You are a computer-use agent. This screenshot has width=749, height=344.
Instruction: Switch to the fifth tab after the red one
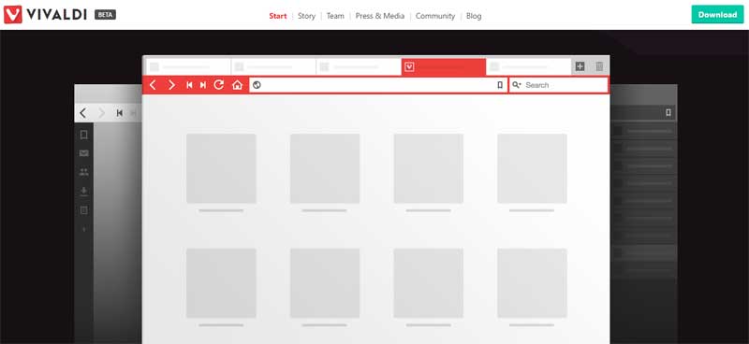click(x=529, y=66)
